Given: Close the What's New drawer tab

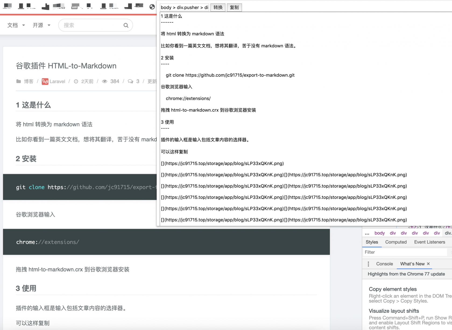Looking at the screenshot, I should pyautogui.click(x=428, y=264).
